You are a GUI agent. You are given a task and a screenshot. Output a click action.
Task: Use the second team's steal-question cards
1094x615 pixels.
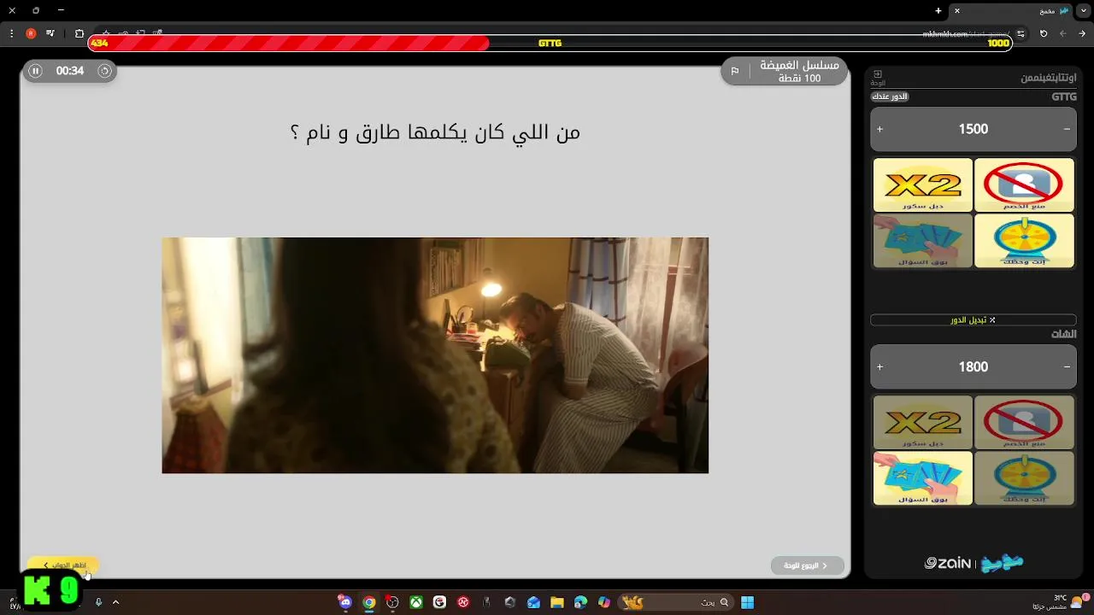tap(923, 477)
